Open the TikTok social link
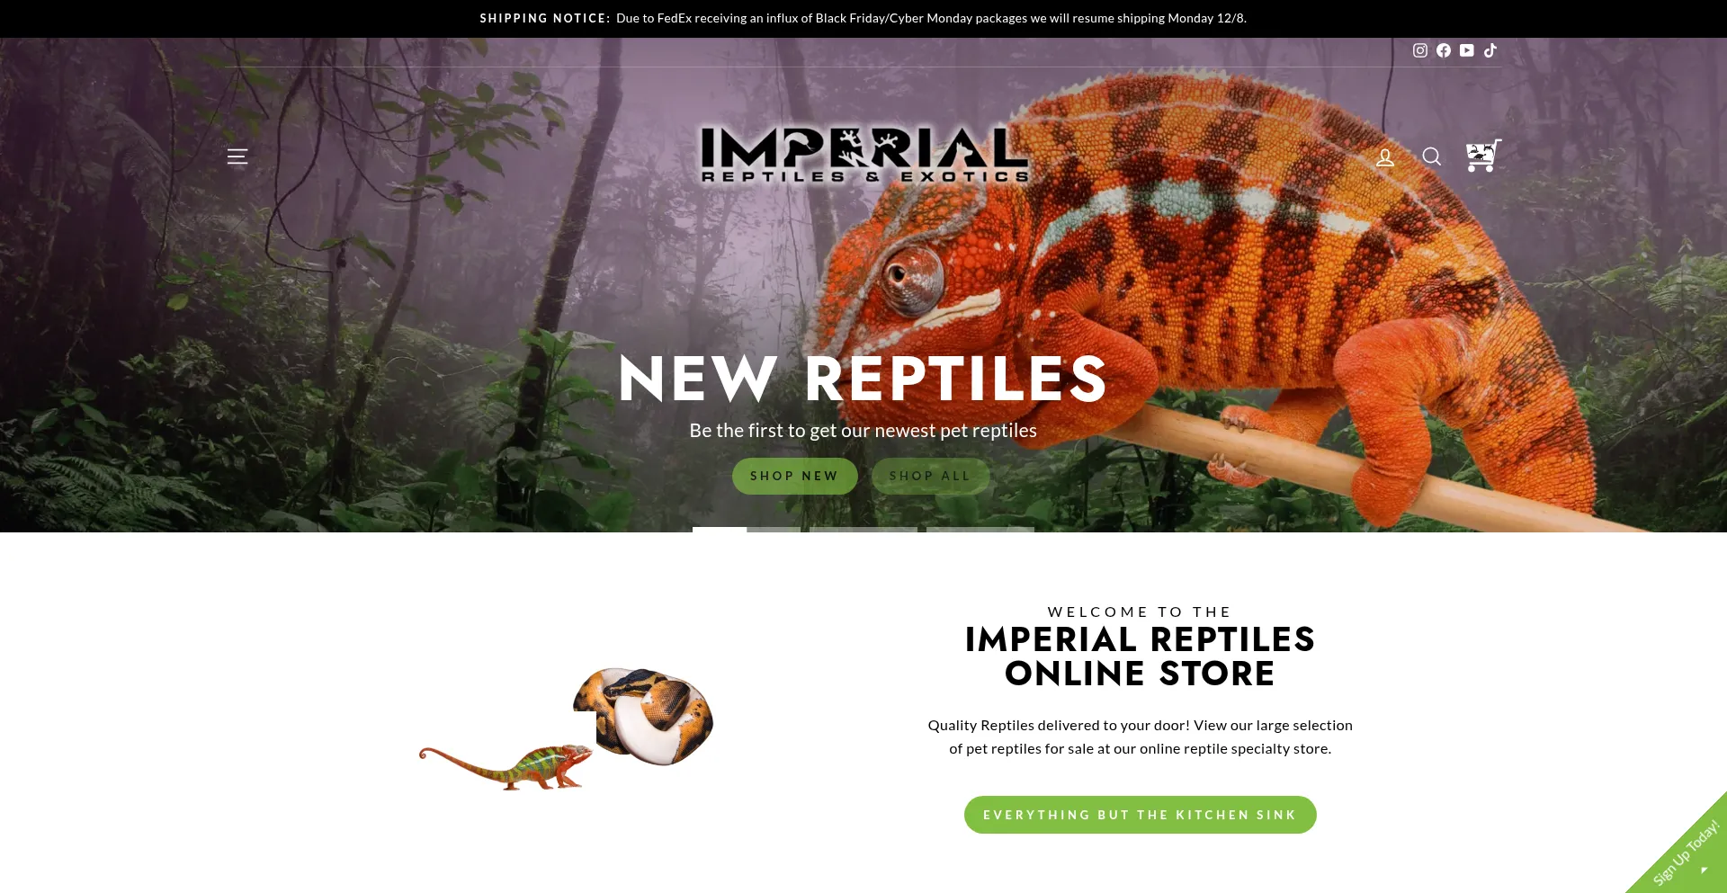Viewport: 1727px width, 893px height. click(1490, 50)
